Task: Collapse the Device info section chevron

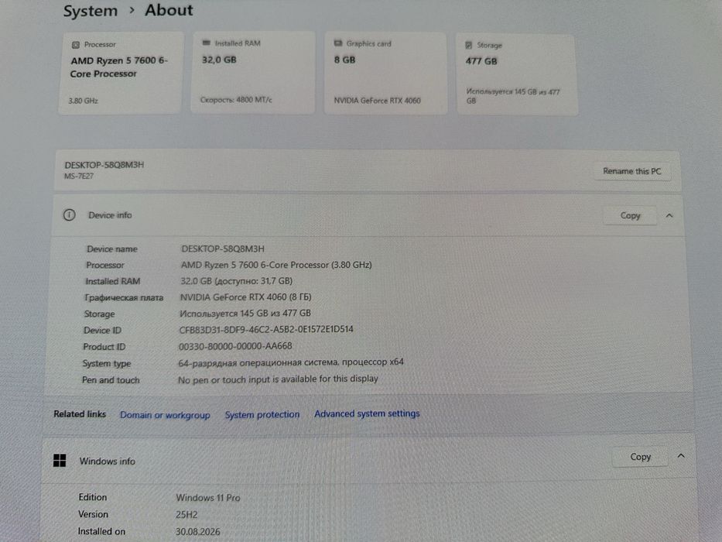Action: tap(669, 215)
